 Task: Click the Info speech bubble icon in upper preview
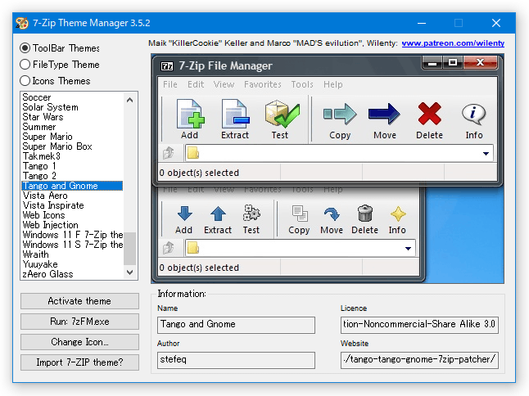pos(473,114)
